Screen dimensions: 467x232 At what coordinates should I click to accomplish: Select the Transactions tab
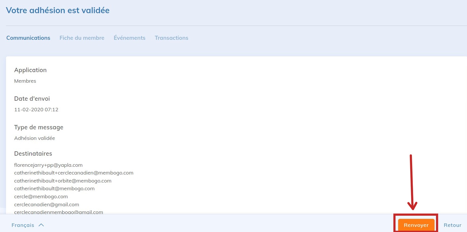(x=171, y=38)
